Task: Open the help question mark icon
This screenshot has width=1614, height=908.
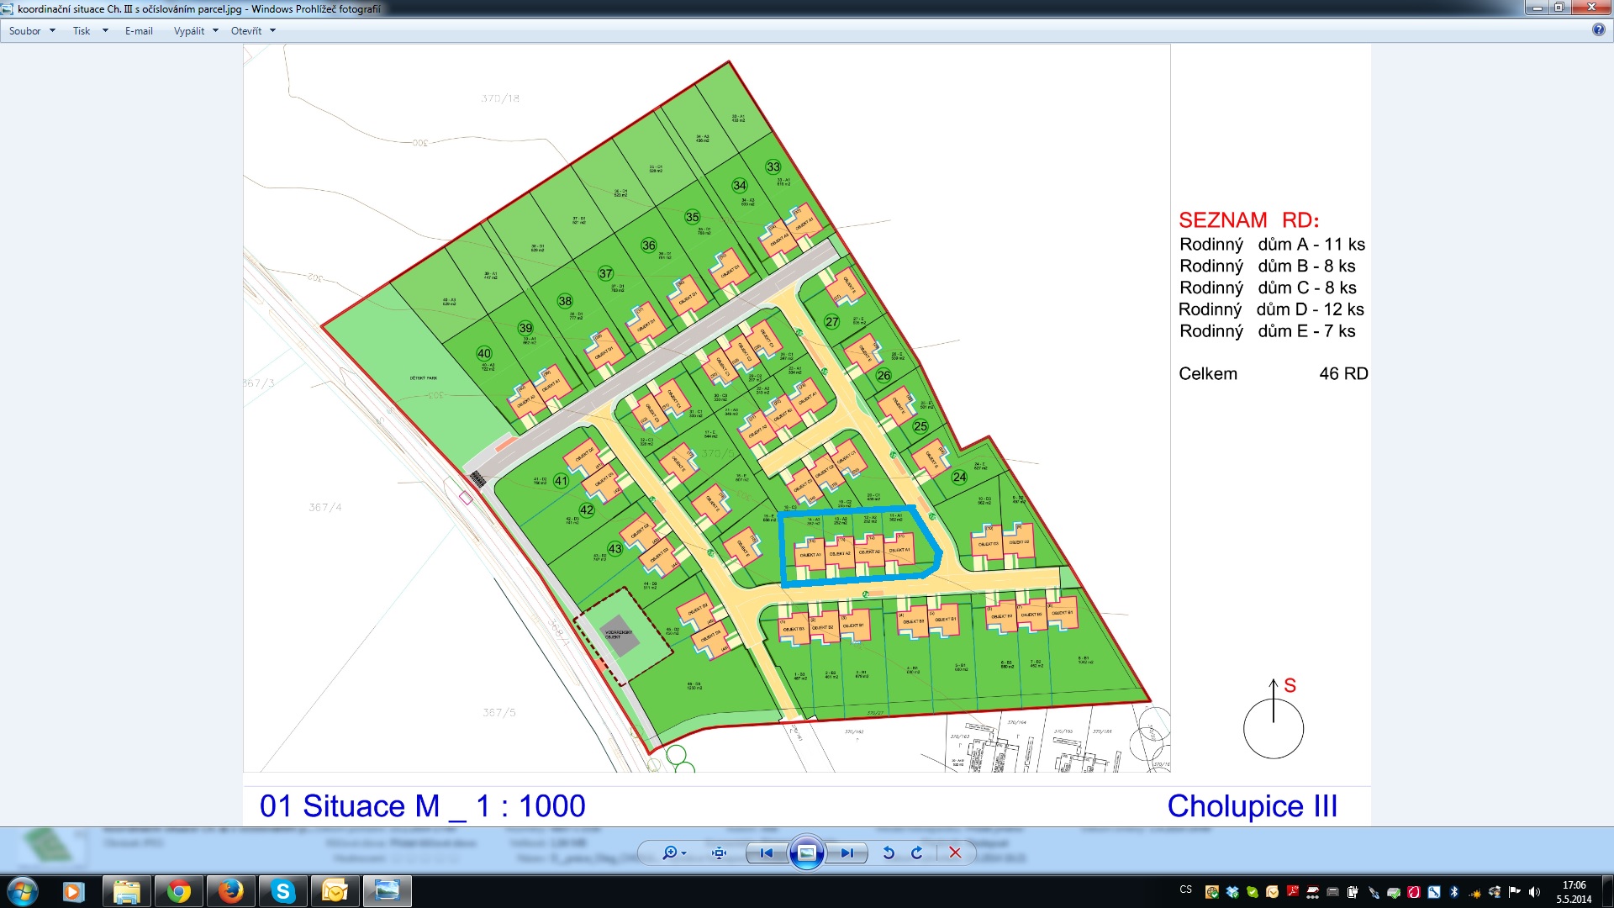Action: [1598, 29]
